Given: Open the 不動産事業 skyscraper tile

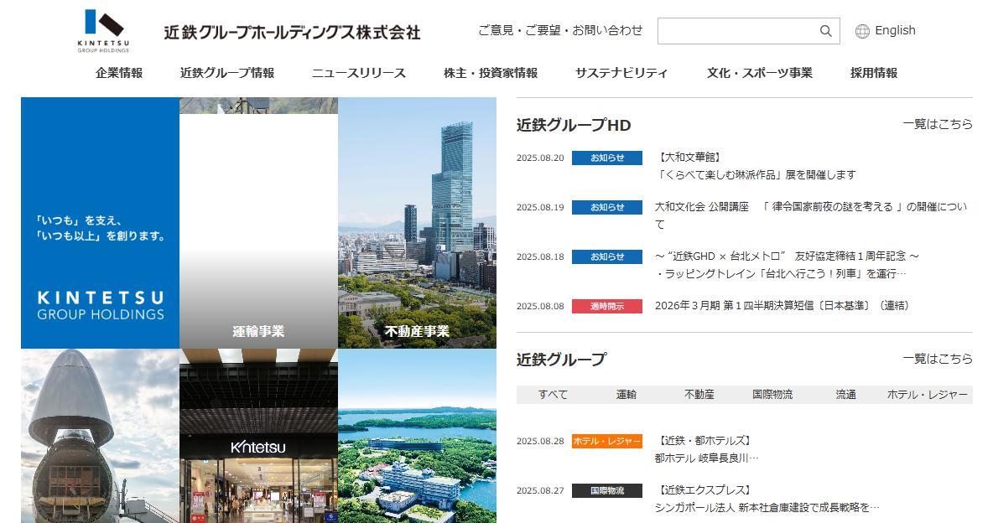Looking at the screenshot, I should pyautogui.click(x=418, y=223).
